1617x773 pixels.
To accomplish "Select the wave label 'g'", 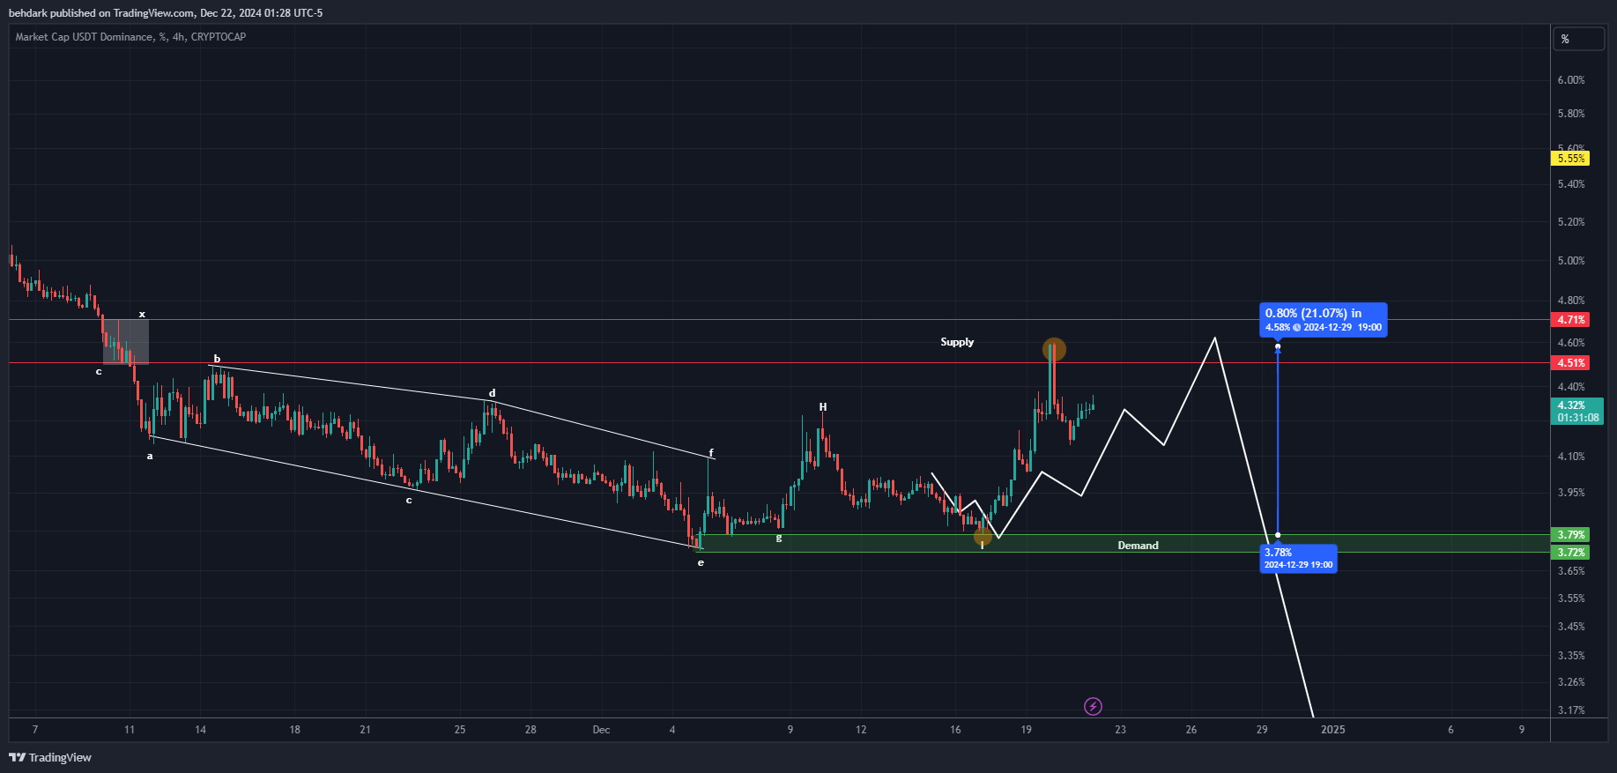I will (x=779, y=537).
